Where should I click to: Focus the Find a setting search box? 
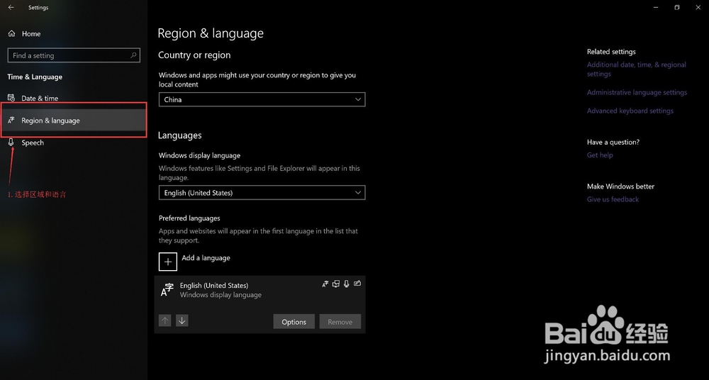click(x=74, y=55)
